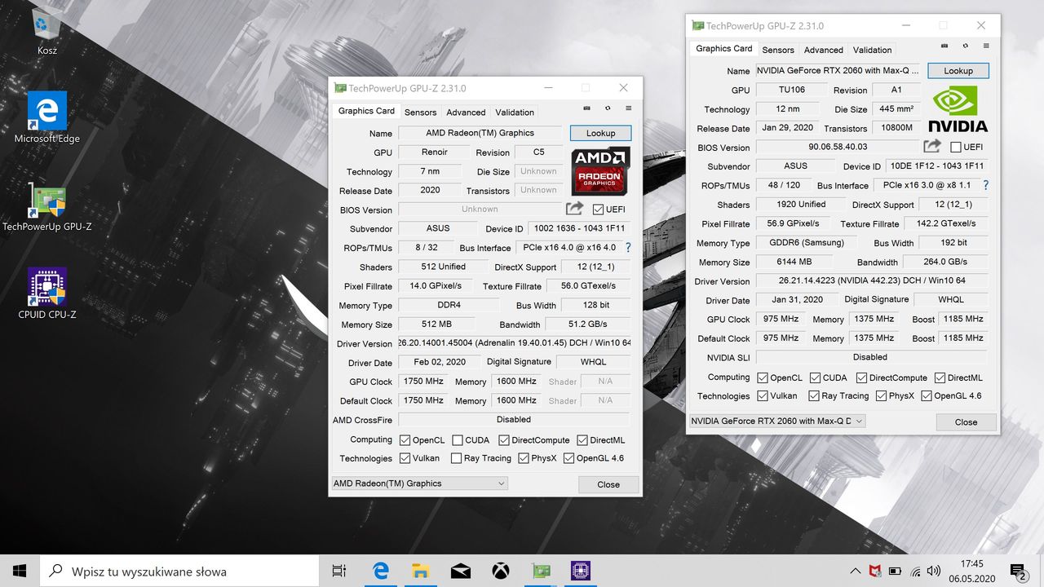Toggle UEFI checkbox in AMD window

[598, 210]
